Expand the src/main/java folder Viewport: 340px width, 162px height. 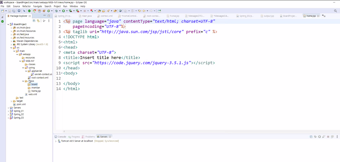click(11, 28)
